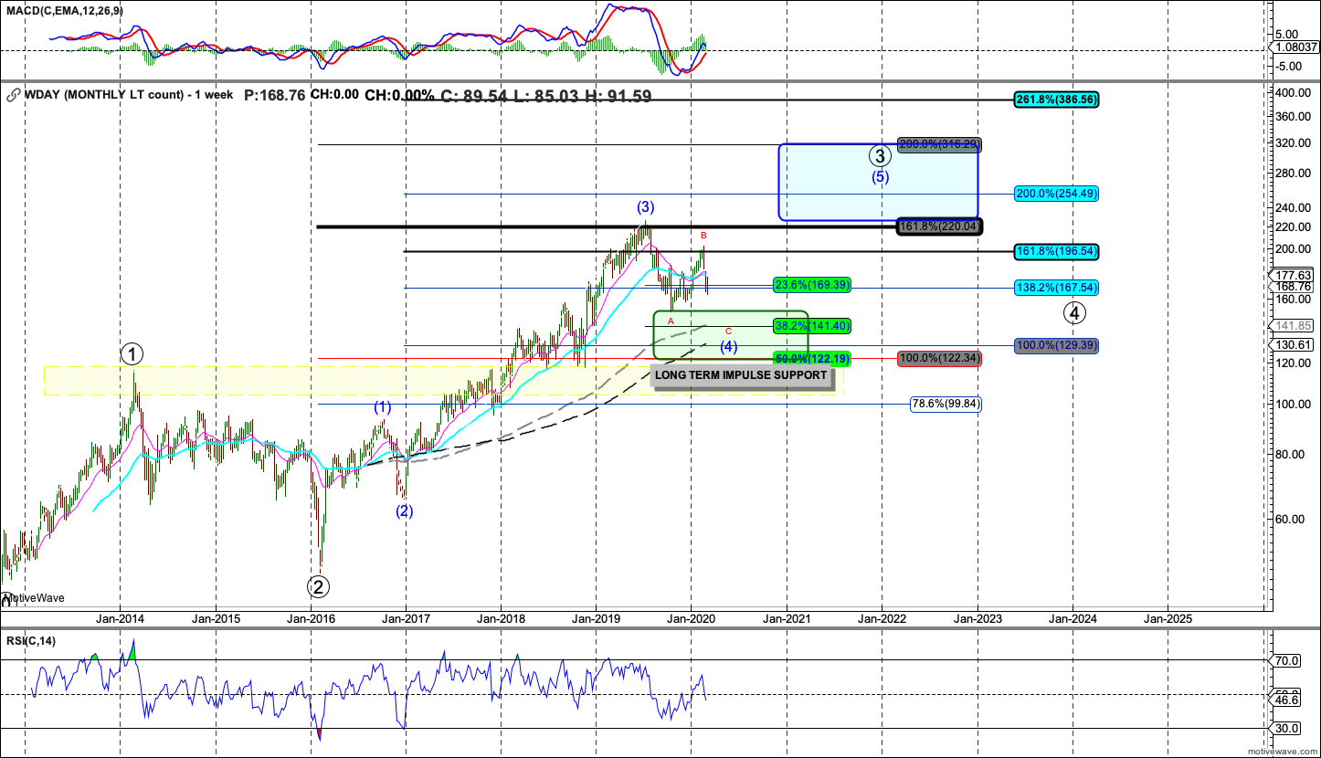Click the 30.0 RSI scale label
The image size is (1321, 758).
[1287, 729]
